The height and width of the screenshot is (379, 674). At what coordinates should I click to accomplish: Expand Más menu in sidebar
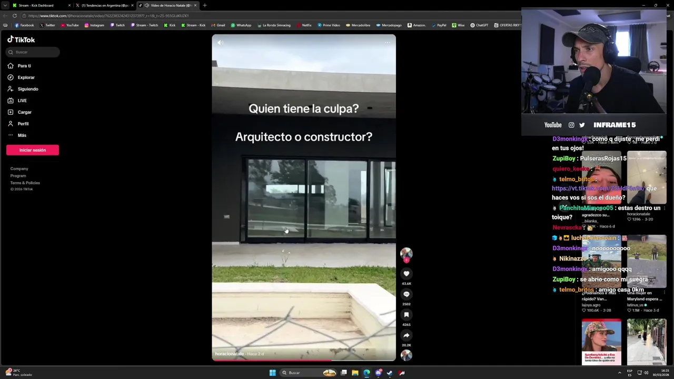22,135
